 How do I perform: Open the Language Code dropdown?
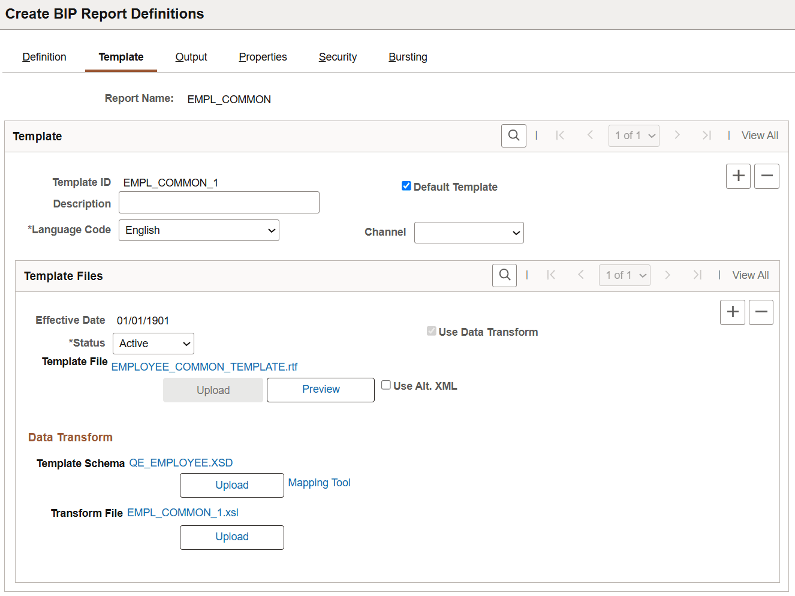point(198,230)
